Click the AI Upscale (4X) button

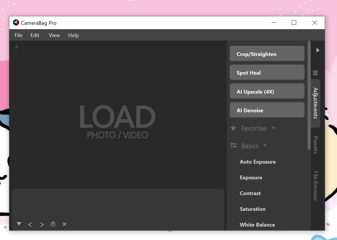click(267, 92)
